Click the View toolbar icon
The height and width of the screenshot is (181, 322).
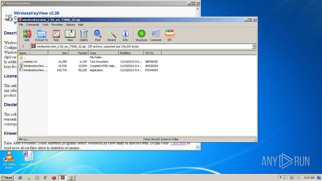(70, 35)
